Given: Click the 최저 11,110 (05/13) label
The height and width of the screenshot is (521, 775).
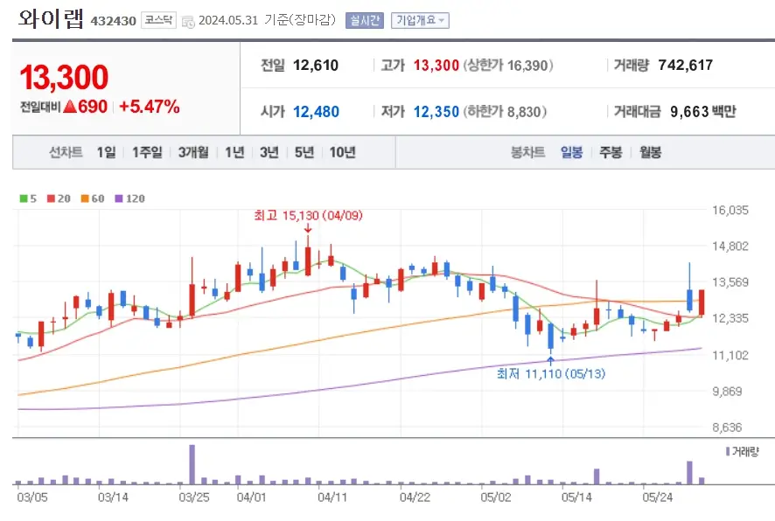Looking at the screenshot, I should pos(551,374).
